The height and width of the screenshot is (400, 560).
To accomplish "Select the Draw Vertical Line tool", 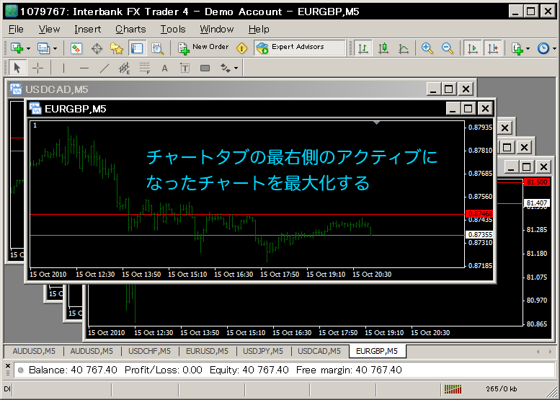I will pyautogui.click(x=63, y=68).
